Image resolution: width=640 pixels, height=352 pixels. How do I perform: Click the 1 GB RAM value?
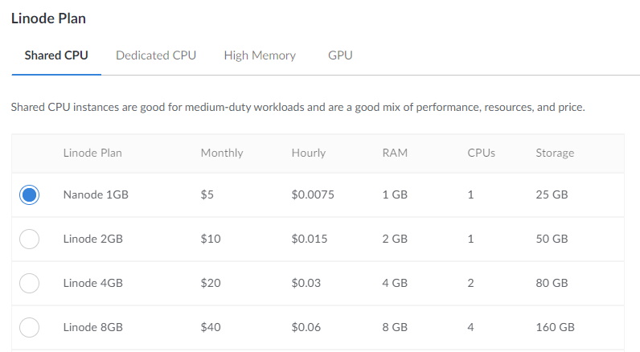[x=395, y=194]
